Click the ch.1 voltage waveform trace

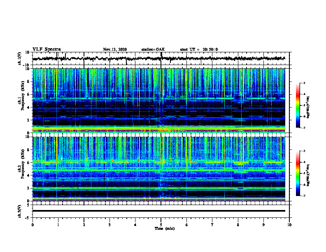tap(158, 58)
